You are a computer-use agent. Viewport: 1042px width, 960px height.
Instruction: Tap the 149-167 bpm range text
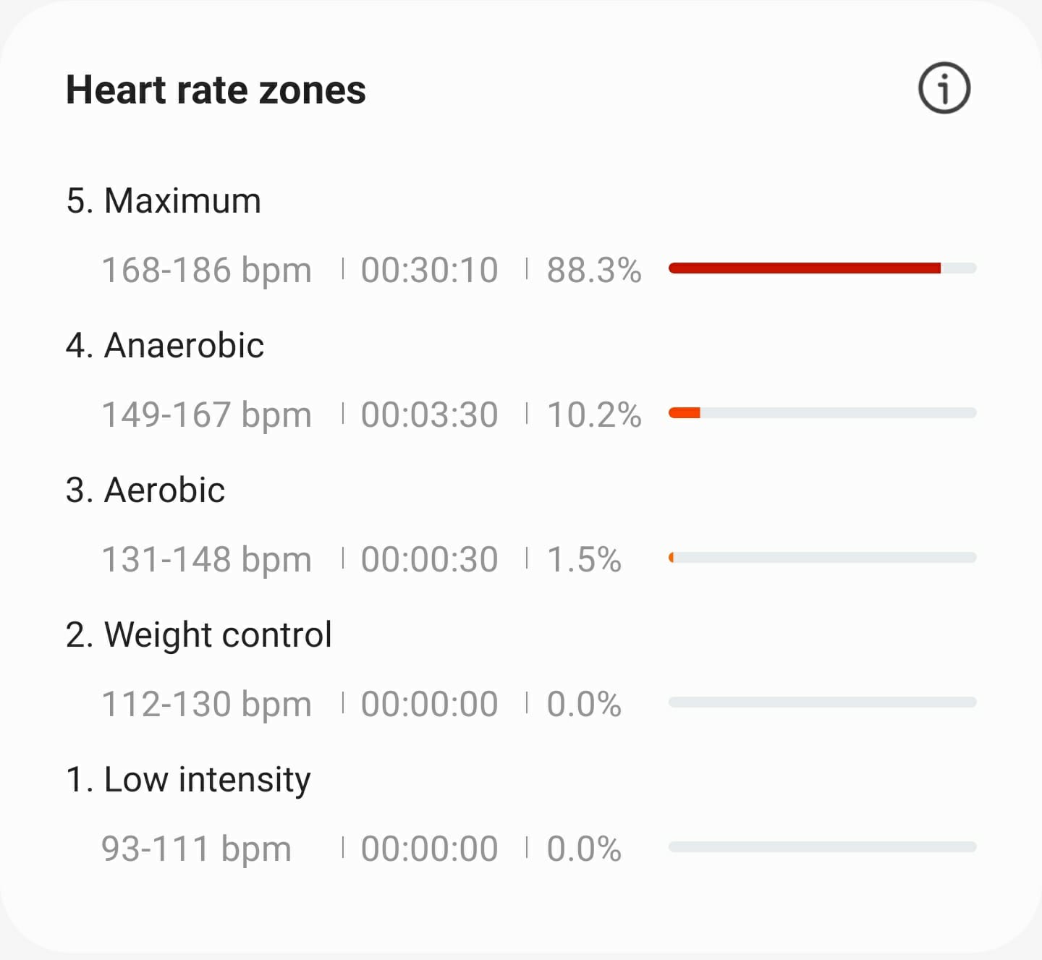coord(207,414)
